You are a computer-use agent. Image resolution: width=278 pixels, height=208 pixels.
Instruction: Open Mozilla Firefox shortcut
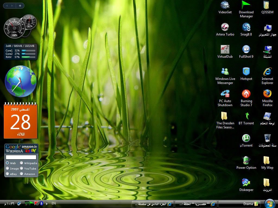[x=267, y=94]
